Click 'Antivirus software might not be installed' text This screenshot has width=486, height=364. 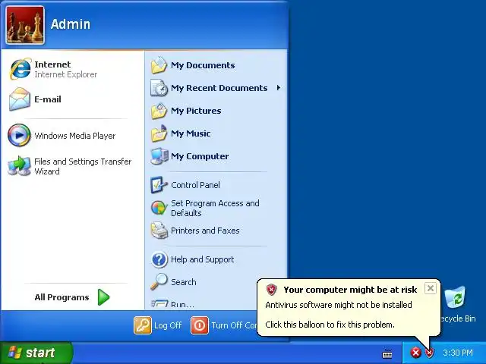[x=339, y=305]
